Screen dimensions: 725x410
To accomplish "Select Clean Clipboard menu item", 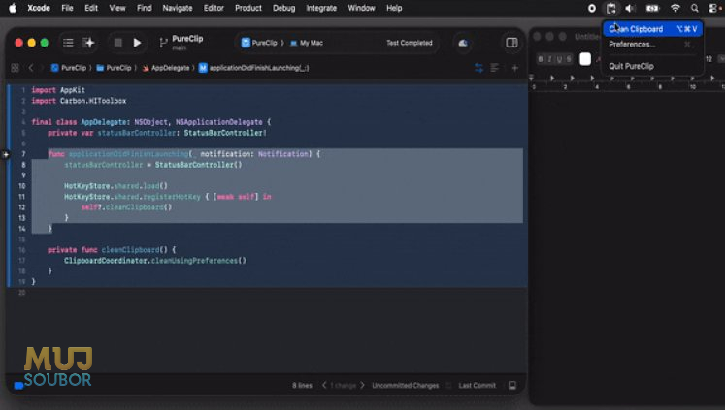I will pos(636,29).
